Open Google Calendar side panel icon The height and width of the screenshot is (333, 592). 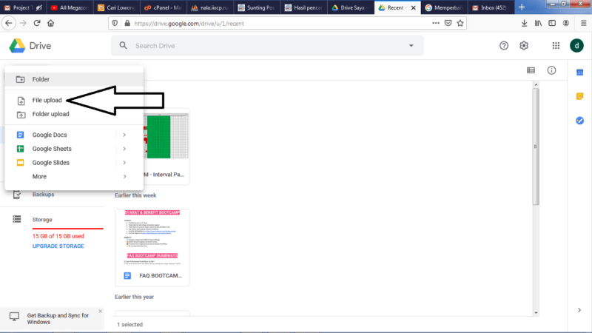click(x=579, y=72)
